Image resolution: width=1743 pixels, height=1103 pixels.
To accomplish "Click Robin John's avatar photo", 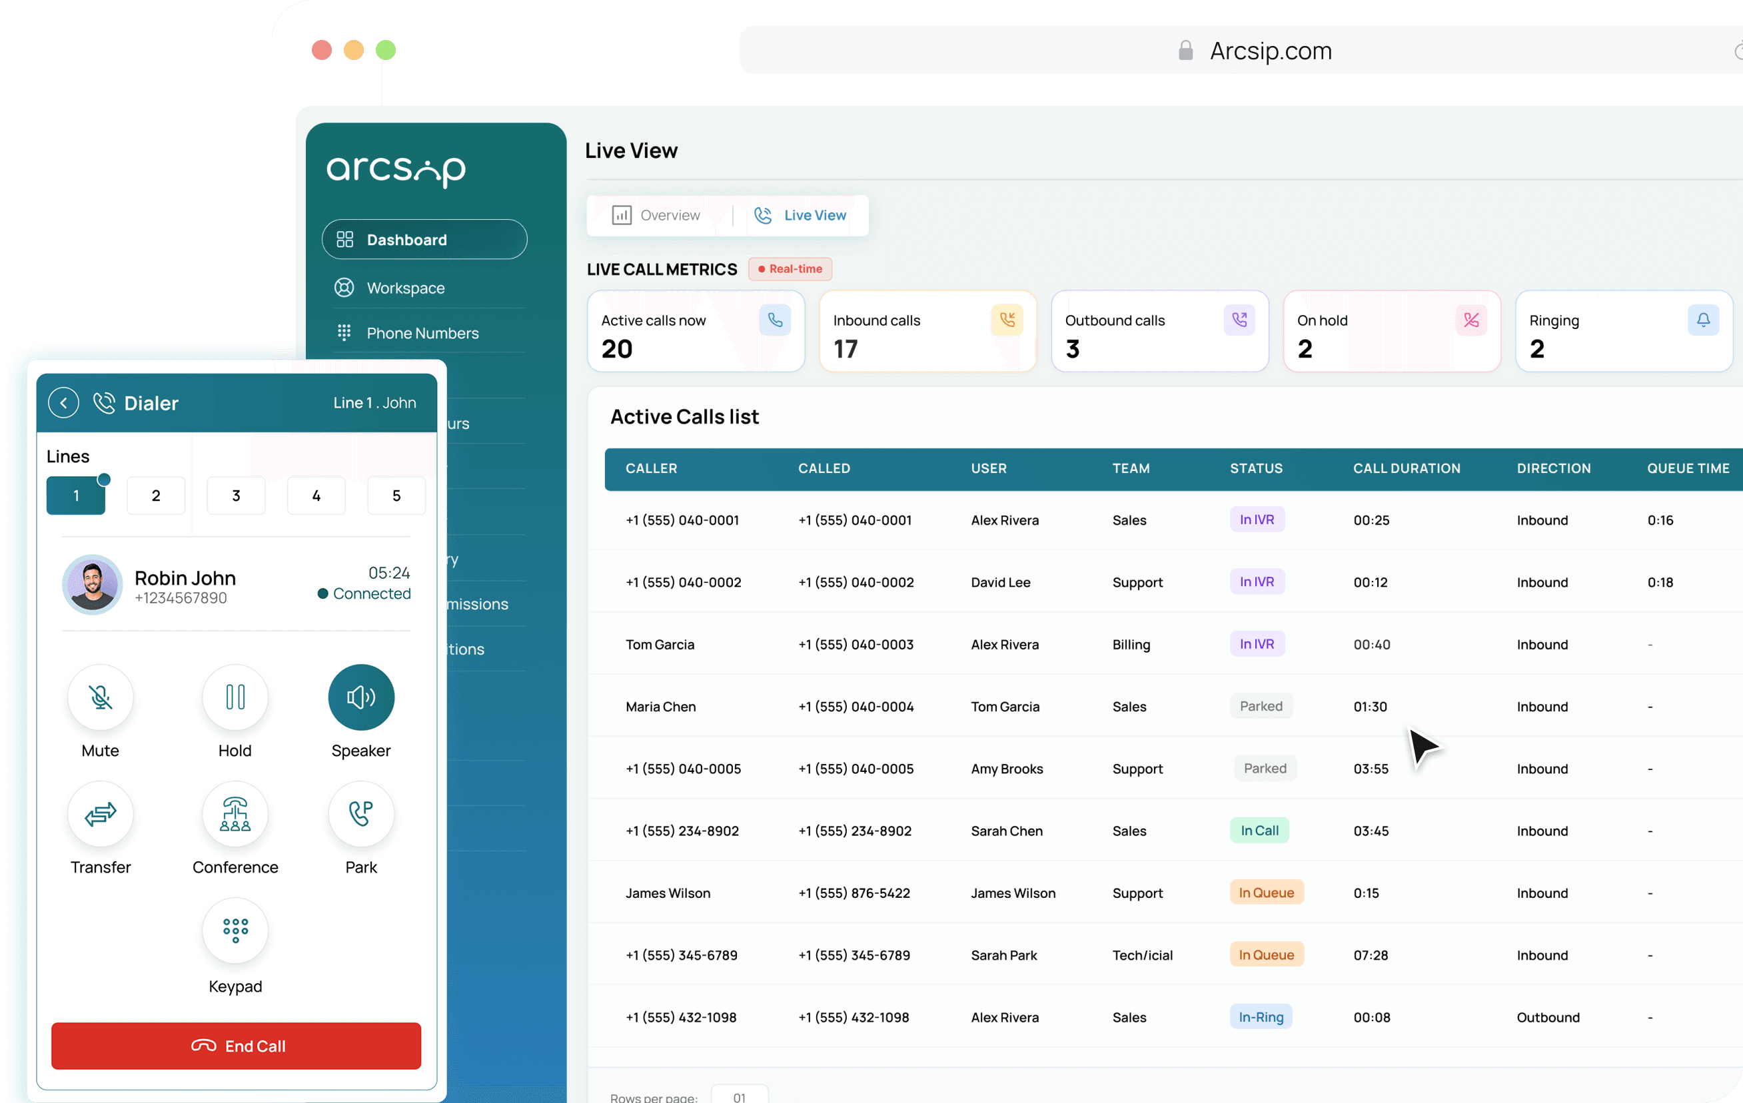I will coord(93,584).
